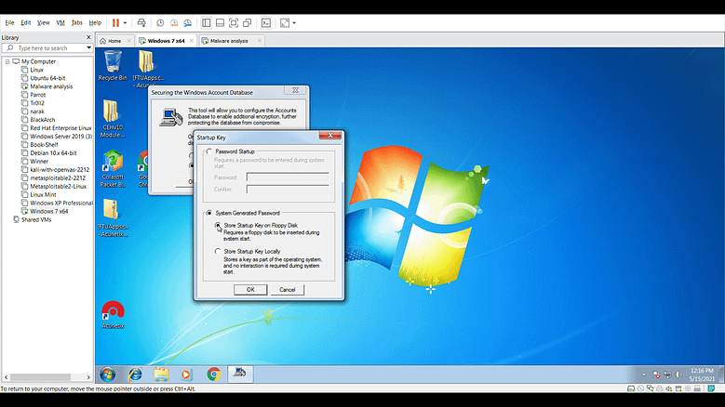Launch Google Chrome from taskbar

click(214, 374)
